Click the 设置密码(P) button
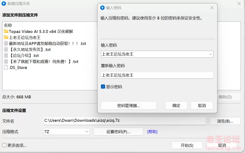 pyautogui.click(x=118, y=132)
